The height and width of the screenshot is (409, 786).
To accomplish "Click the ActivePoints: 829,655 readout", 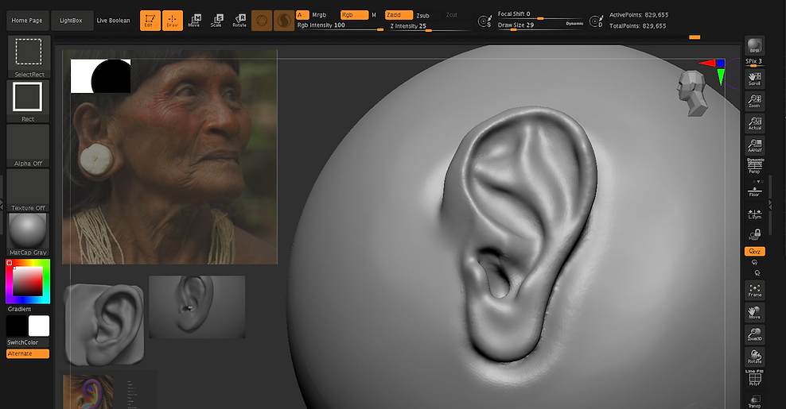I will tap(639, 15).
